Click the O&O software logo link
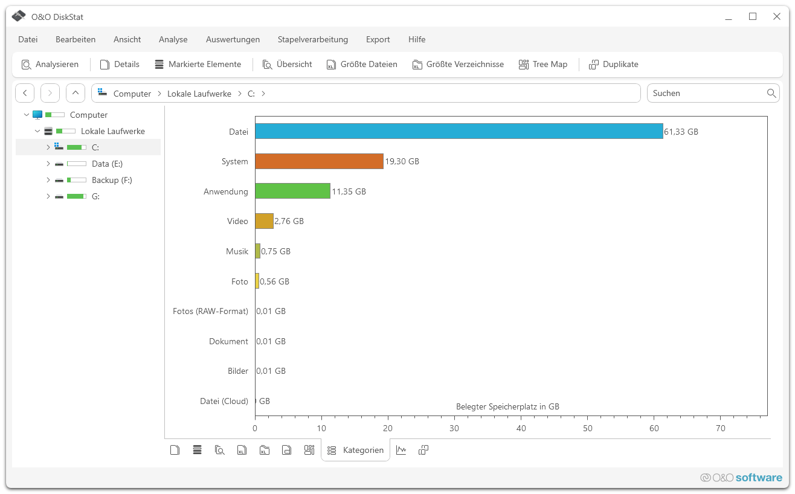This screenshot has height=494, width=795. click(x=741, y=478)
